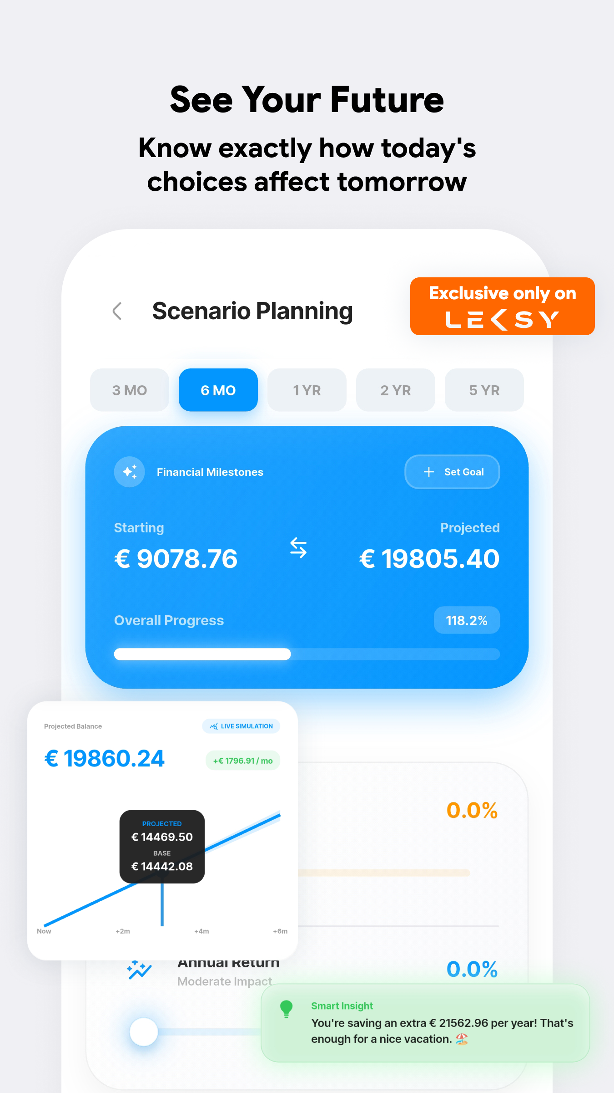The width and height of the screenshot is (614, 1093).
Task: Switch to the 1 YR tab
Action: [307, 390]
